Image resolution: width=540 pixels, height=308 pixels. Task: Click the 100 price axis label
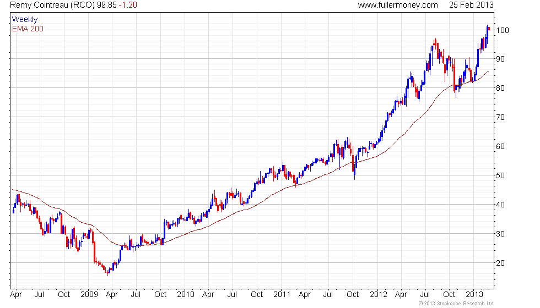coord(503,30)
